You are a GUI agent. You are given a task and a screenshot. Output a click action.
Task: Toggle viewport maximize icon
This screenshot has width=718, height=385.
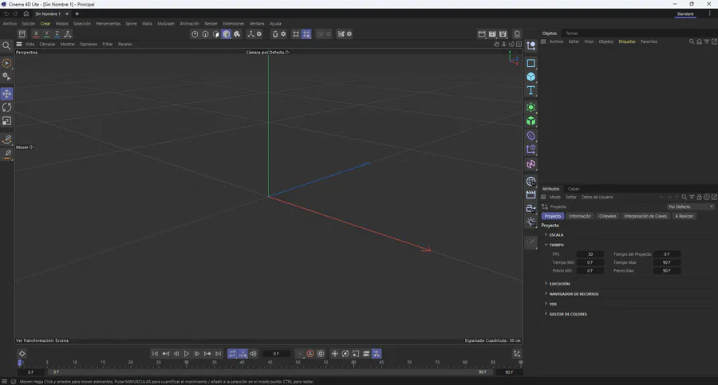click(519, 45)
